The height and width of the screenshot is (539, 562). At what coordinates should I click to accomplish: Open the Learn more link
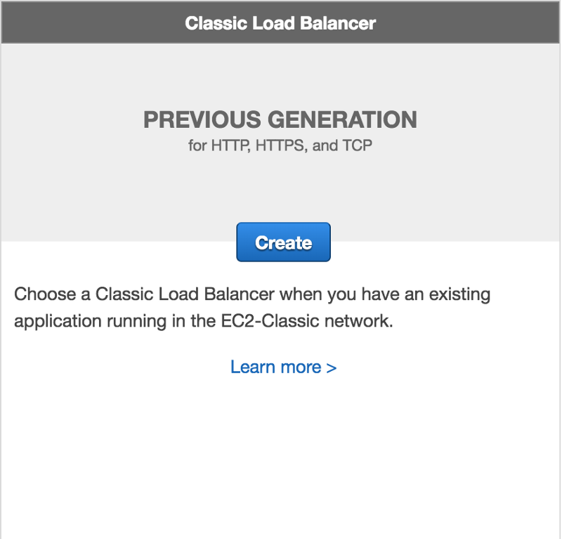pos(284,368)
